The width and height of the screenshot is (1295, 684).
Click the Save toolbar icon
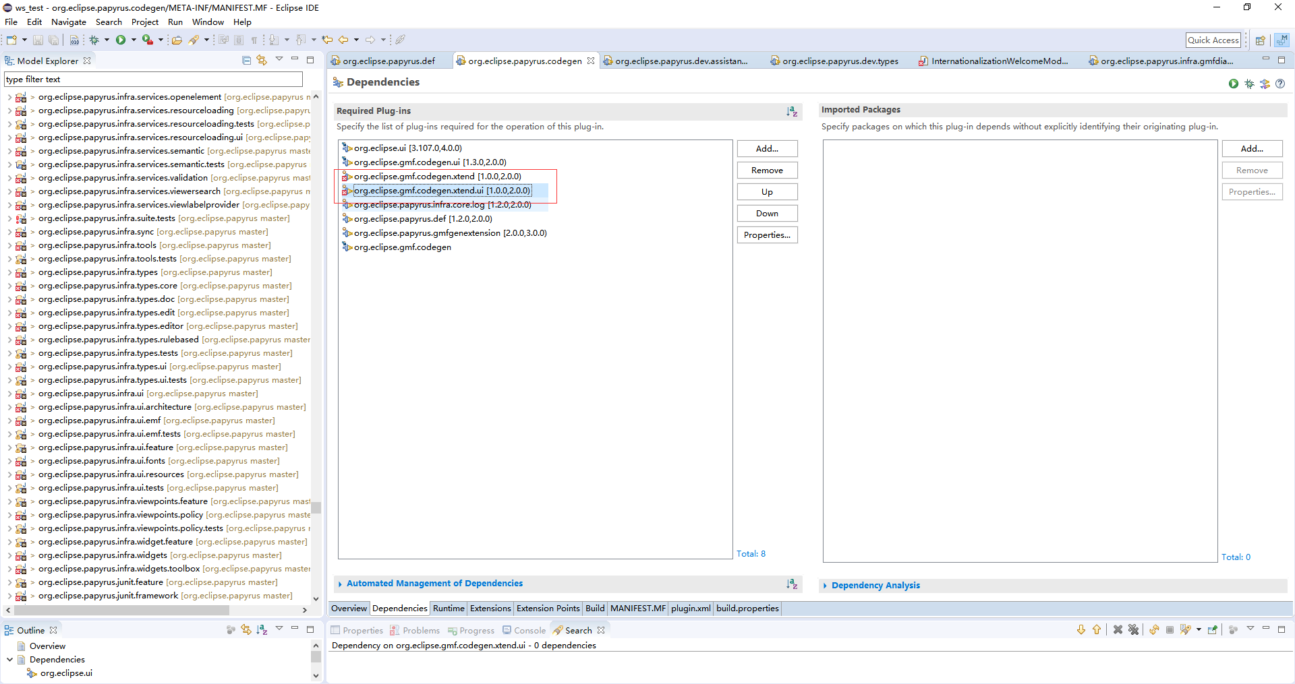(x=38, y=40)
